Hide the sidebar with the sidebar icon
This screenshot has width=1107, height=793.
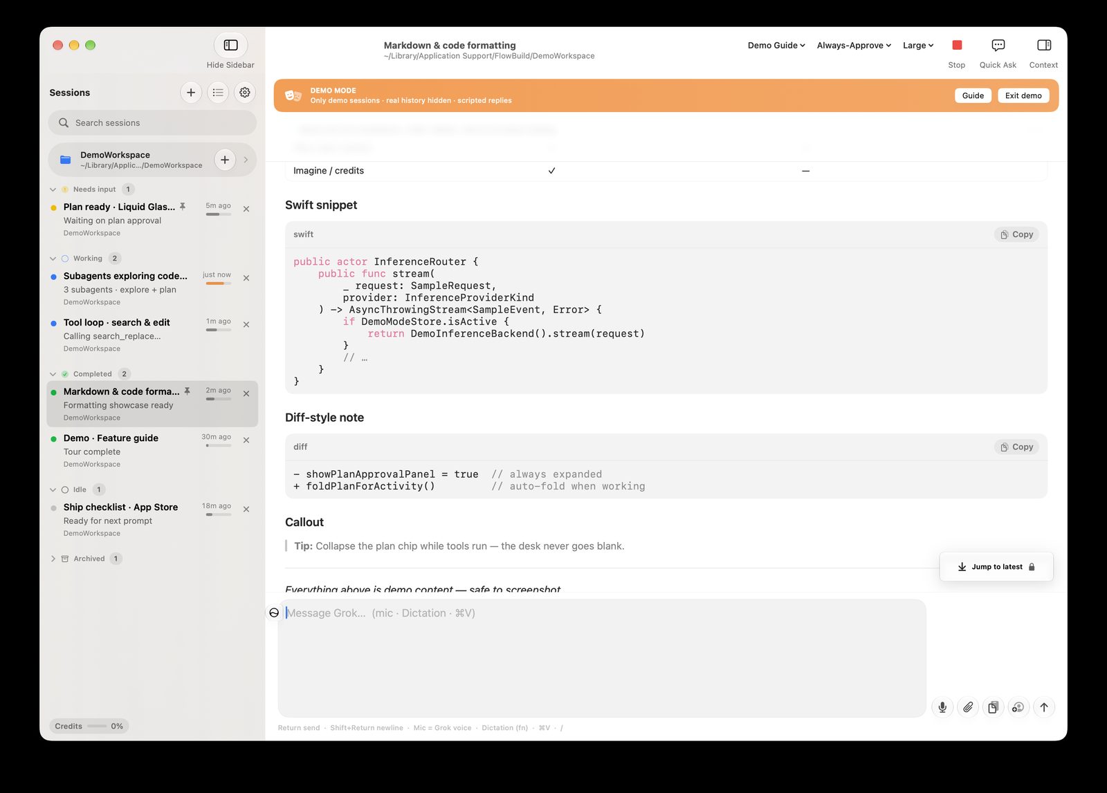click(x=230, y=45)
